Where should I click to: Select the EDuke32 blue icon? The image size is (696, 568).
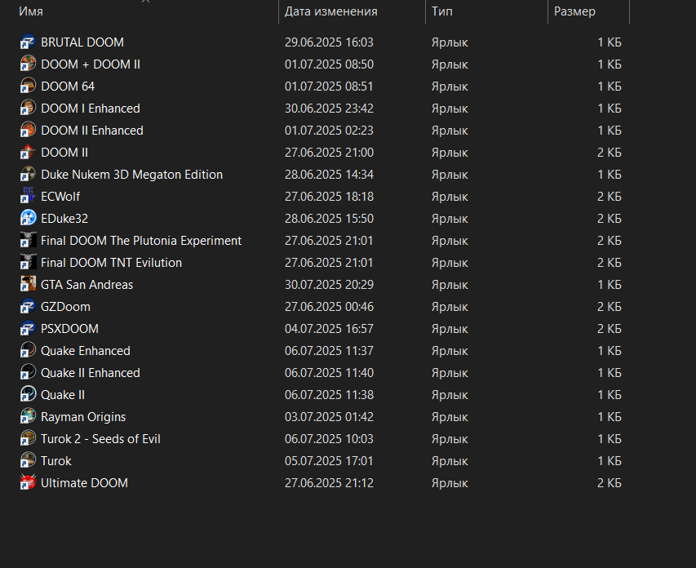tap(28, 219)
